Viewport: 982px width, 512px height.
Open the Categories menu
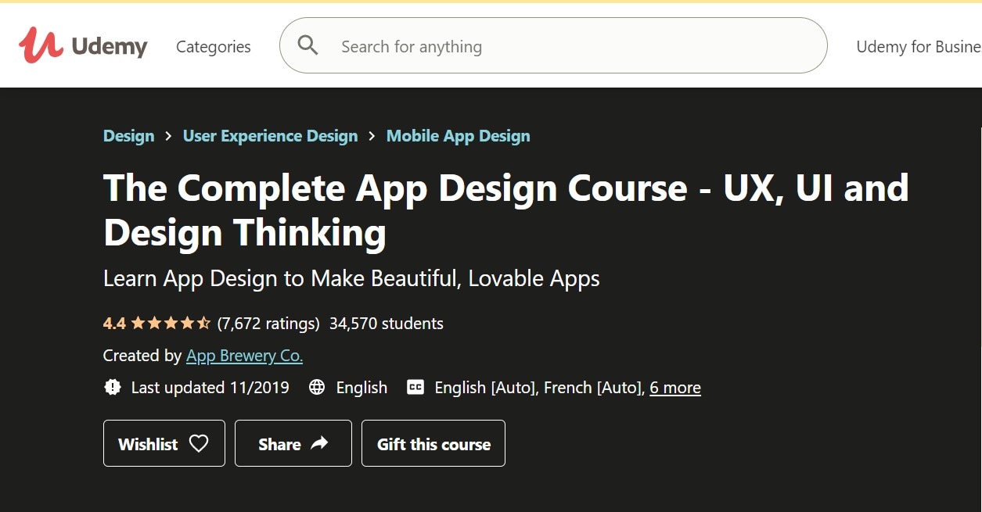(x=214, y=47)
